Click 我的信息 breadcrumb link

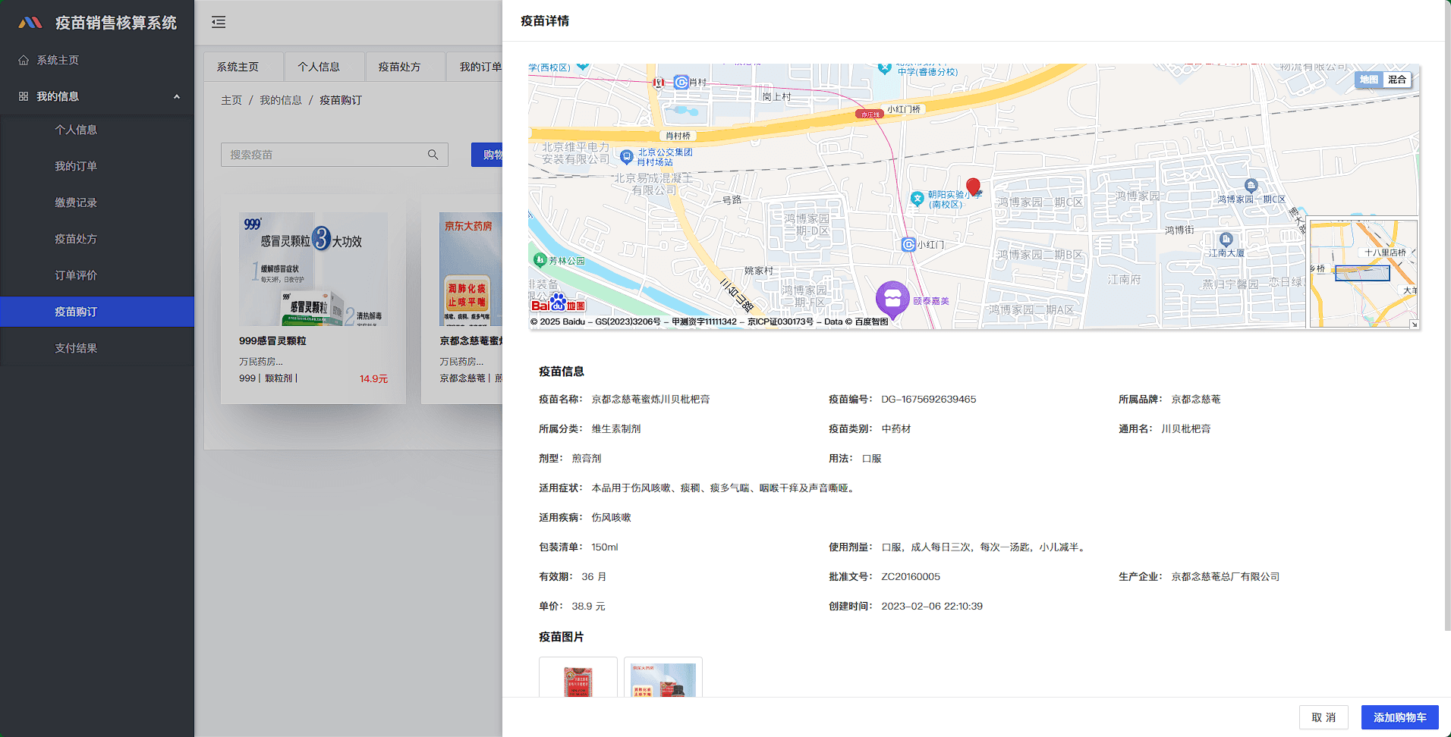(x=281, y=100)
